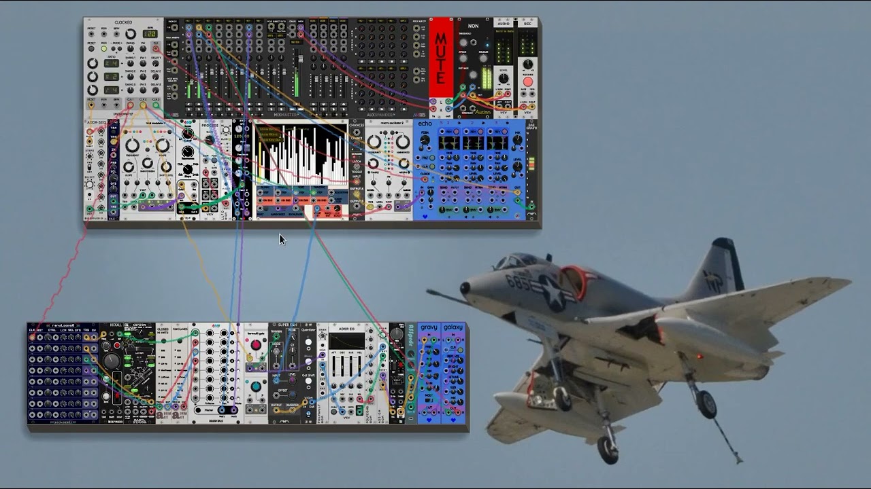This screenshot has width=871, height=489.
Task: Click the heart icon on galaxy module
Action: coord(453,420)
